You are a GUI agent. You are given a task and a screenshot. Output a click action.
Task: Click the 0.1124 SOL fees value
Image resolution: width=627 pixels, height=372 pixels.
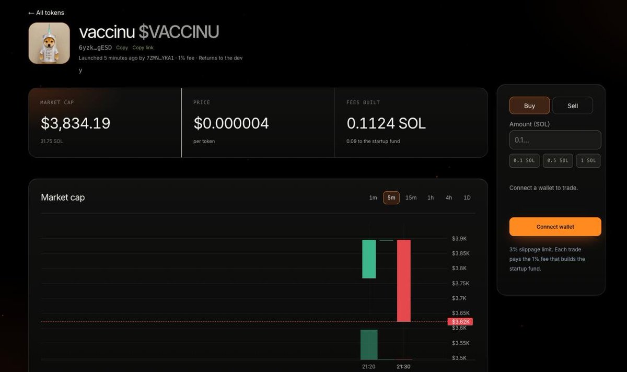tap(386, 123)
